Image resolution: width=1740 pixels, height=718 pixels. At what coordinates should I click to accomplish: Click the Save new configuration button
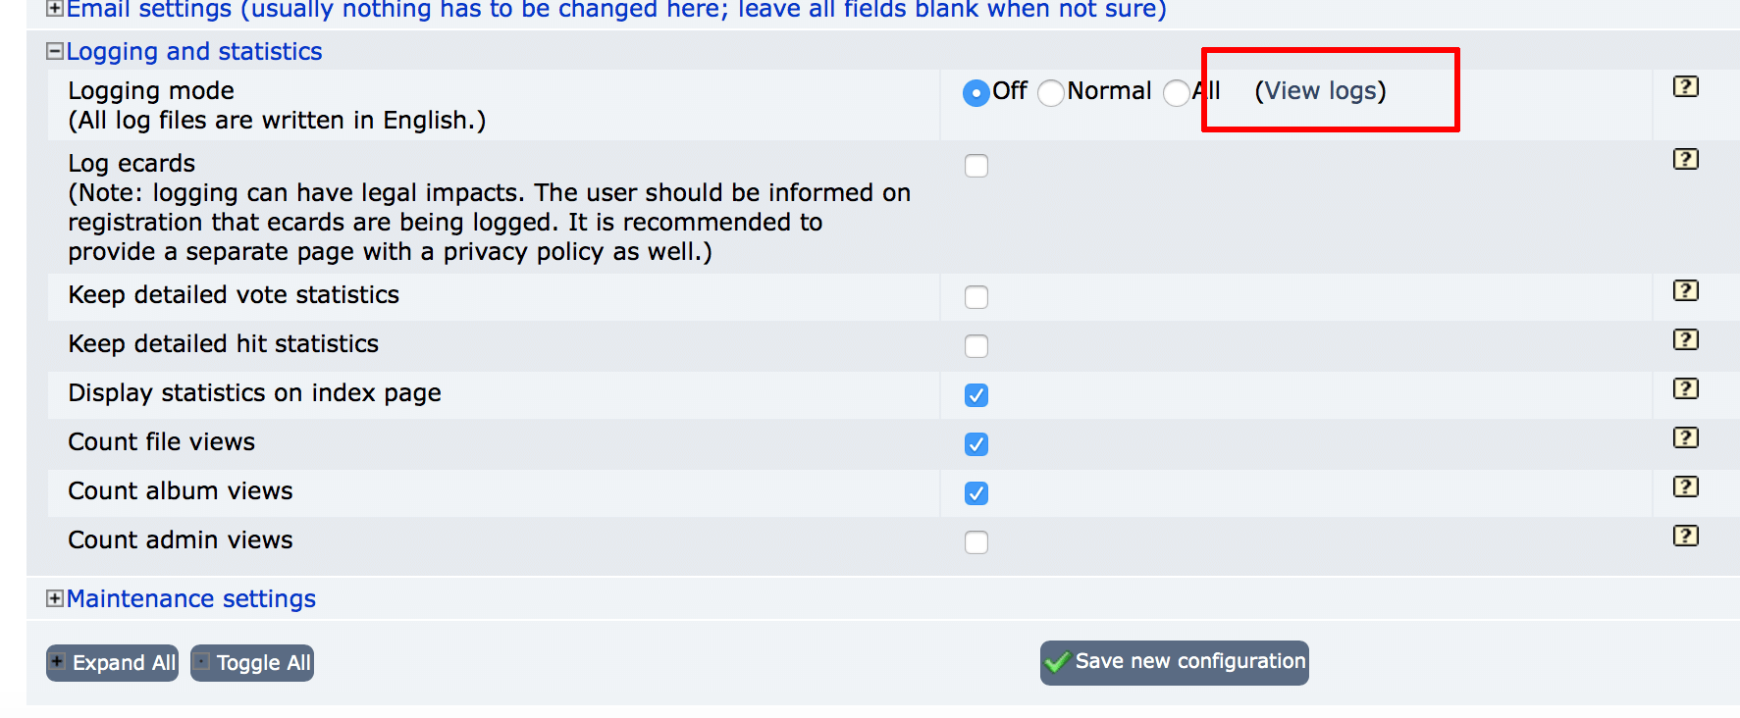pos(1175,663)
